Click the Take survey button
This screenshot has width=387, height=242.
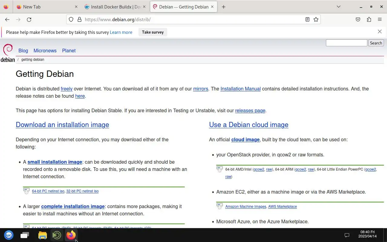[x=153, y=32]
